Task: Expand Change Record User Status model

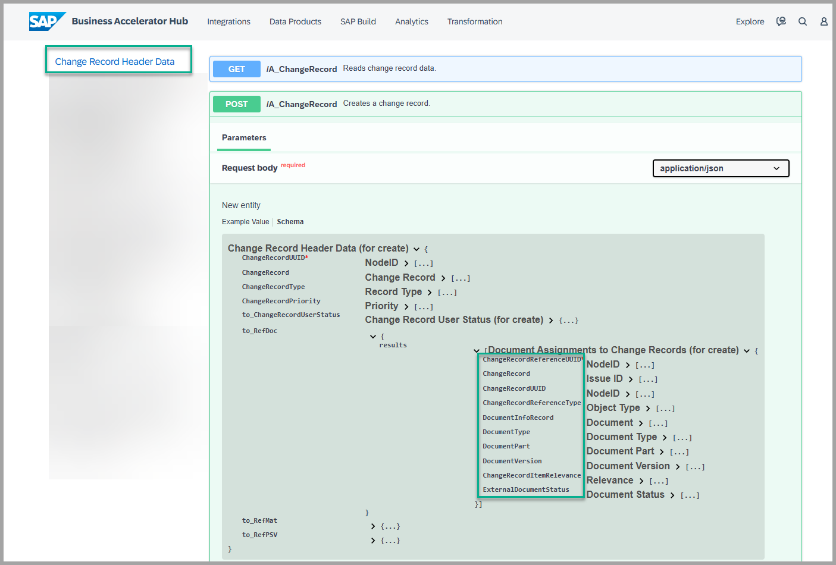Action: 551,321
